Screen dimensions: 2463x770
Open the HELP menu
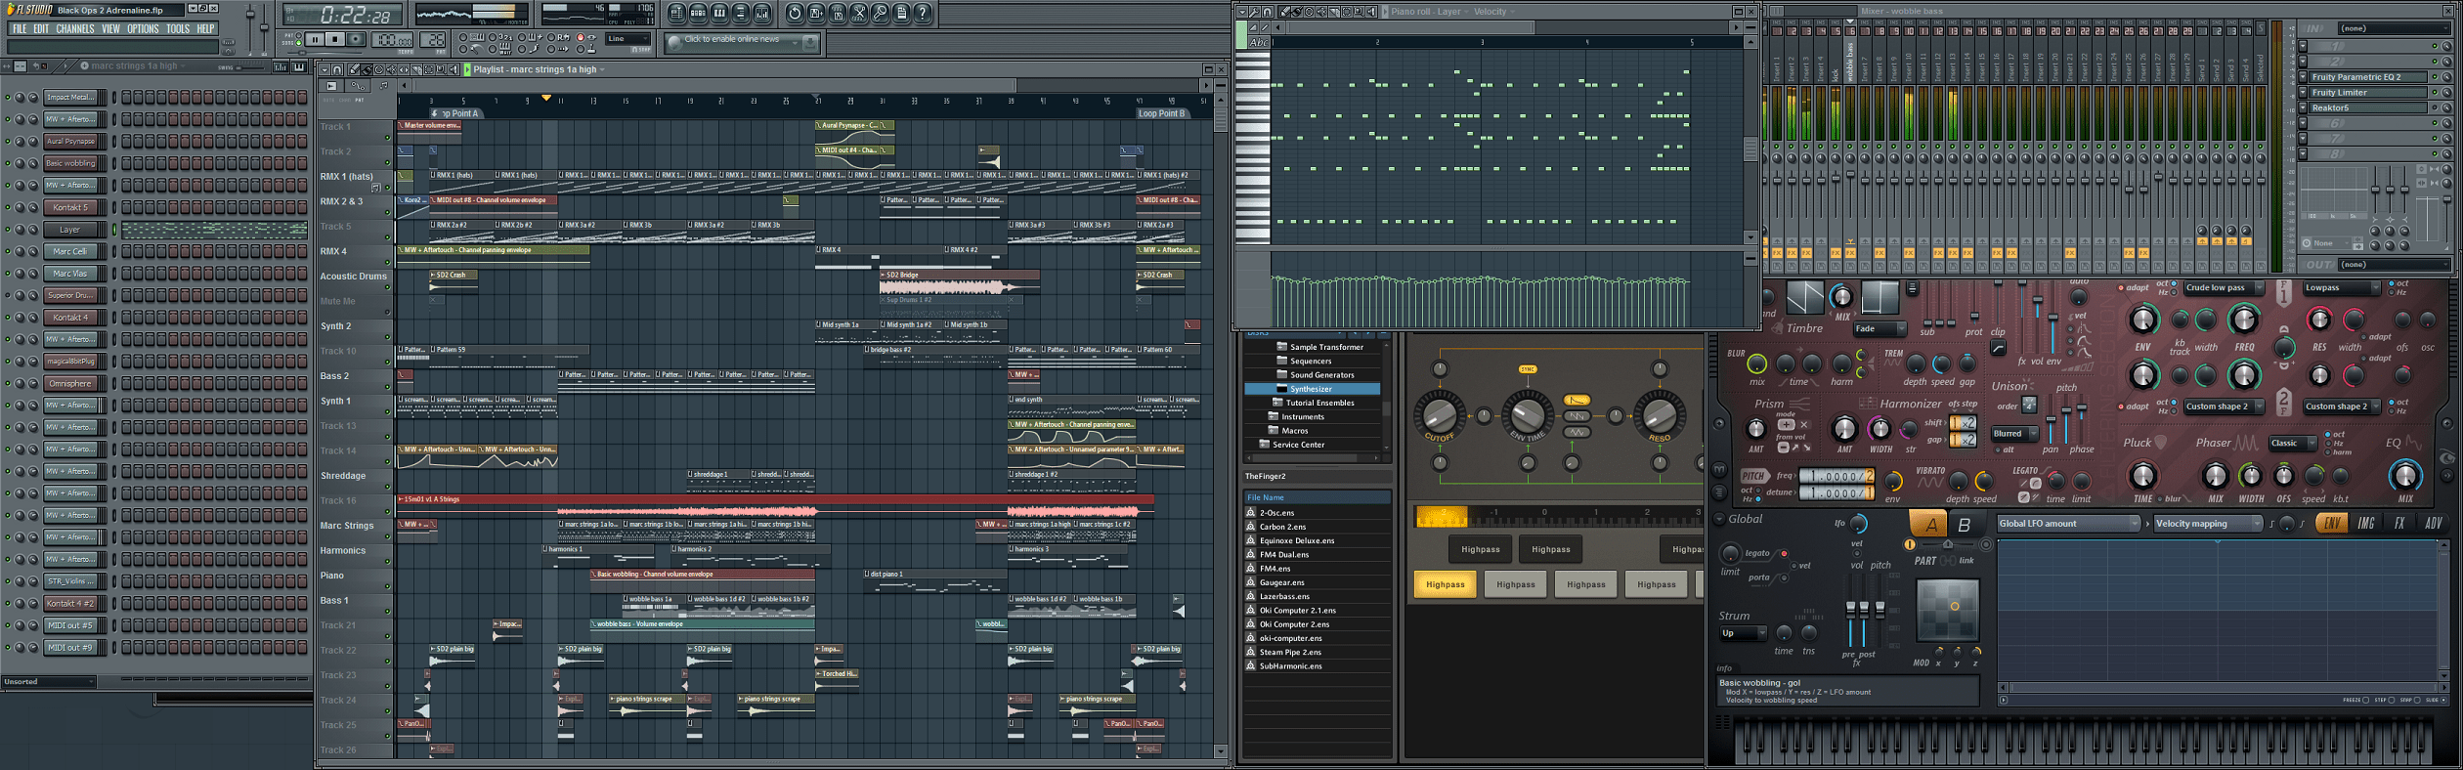tap(205, 28)
